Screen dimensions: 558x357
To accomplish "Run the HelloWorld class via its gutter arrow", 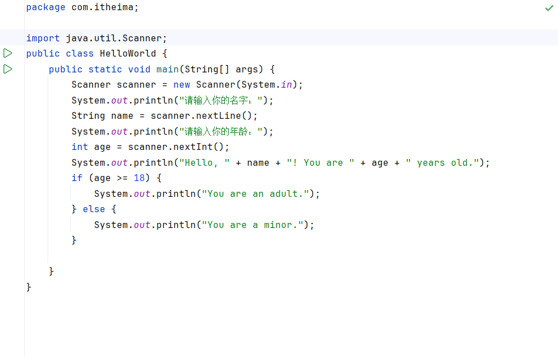I will 7,53.
